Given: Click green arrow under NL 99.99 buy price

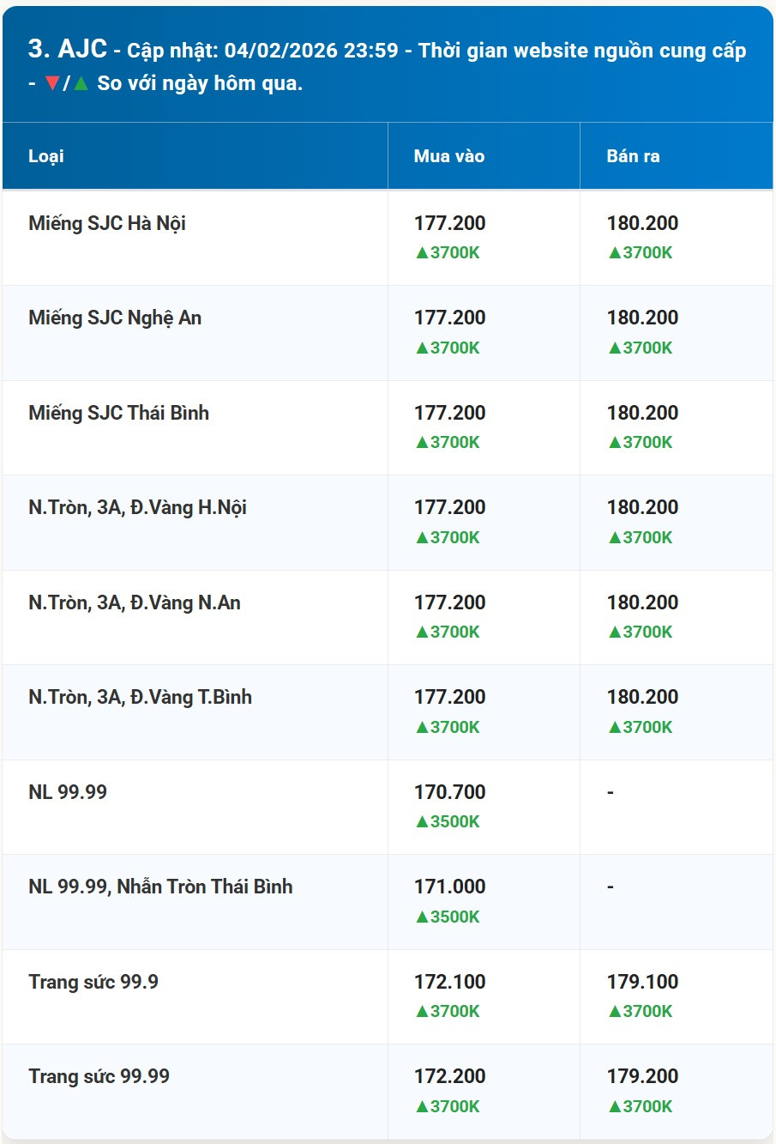Looking at the screenshot, I should click(422, 821).
